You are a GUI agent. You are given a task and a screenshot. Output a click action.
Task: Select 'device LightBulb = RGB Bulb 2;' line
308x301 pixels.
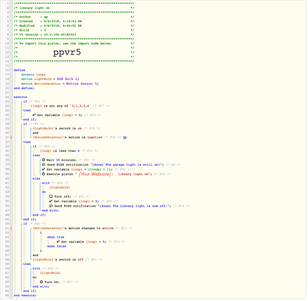tap(50, 79)
